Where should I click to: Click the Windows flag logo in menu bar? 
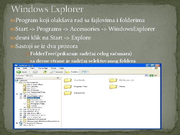156,68
